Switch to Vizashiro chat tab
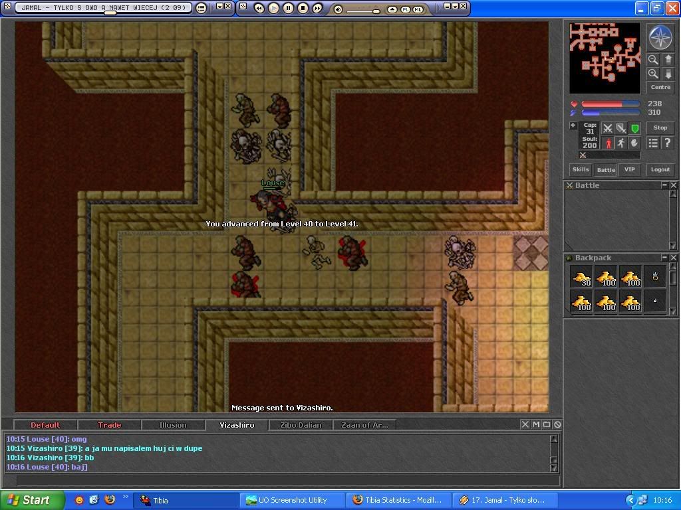The image size is (681, 510). [x=237, y=425]
